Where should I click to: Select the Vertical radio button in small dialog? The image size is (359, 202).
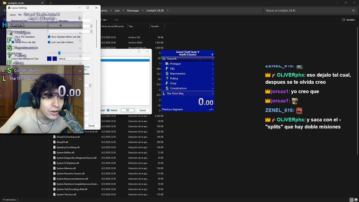(x=108, y=110)
